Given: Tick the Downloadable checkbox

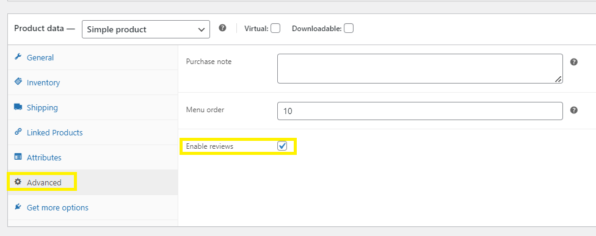Looking at the screenshot, I should [349, 29].
